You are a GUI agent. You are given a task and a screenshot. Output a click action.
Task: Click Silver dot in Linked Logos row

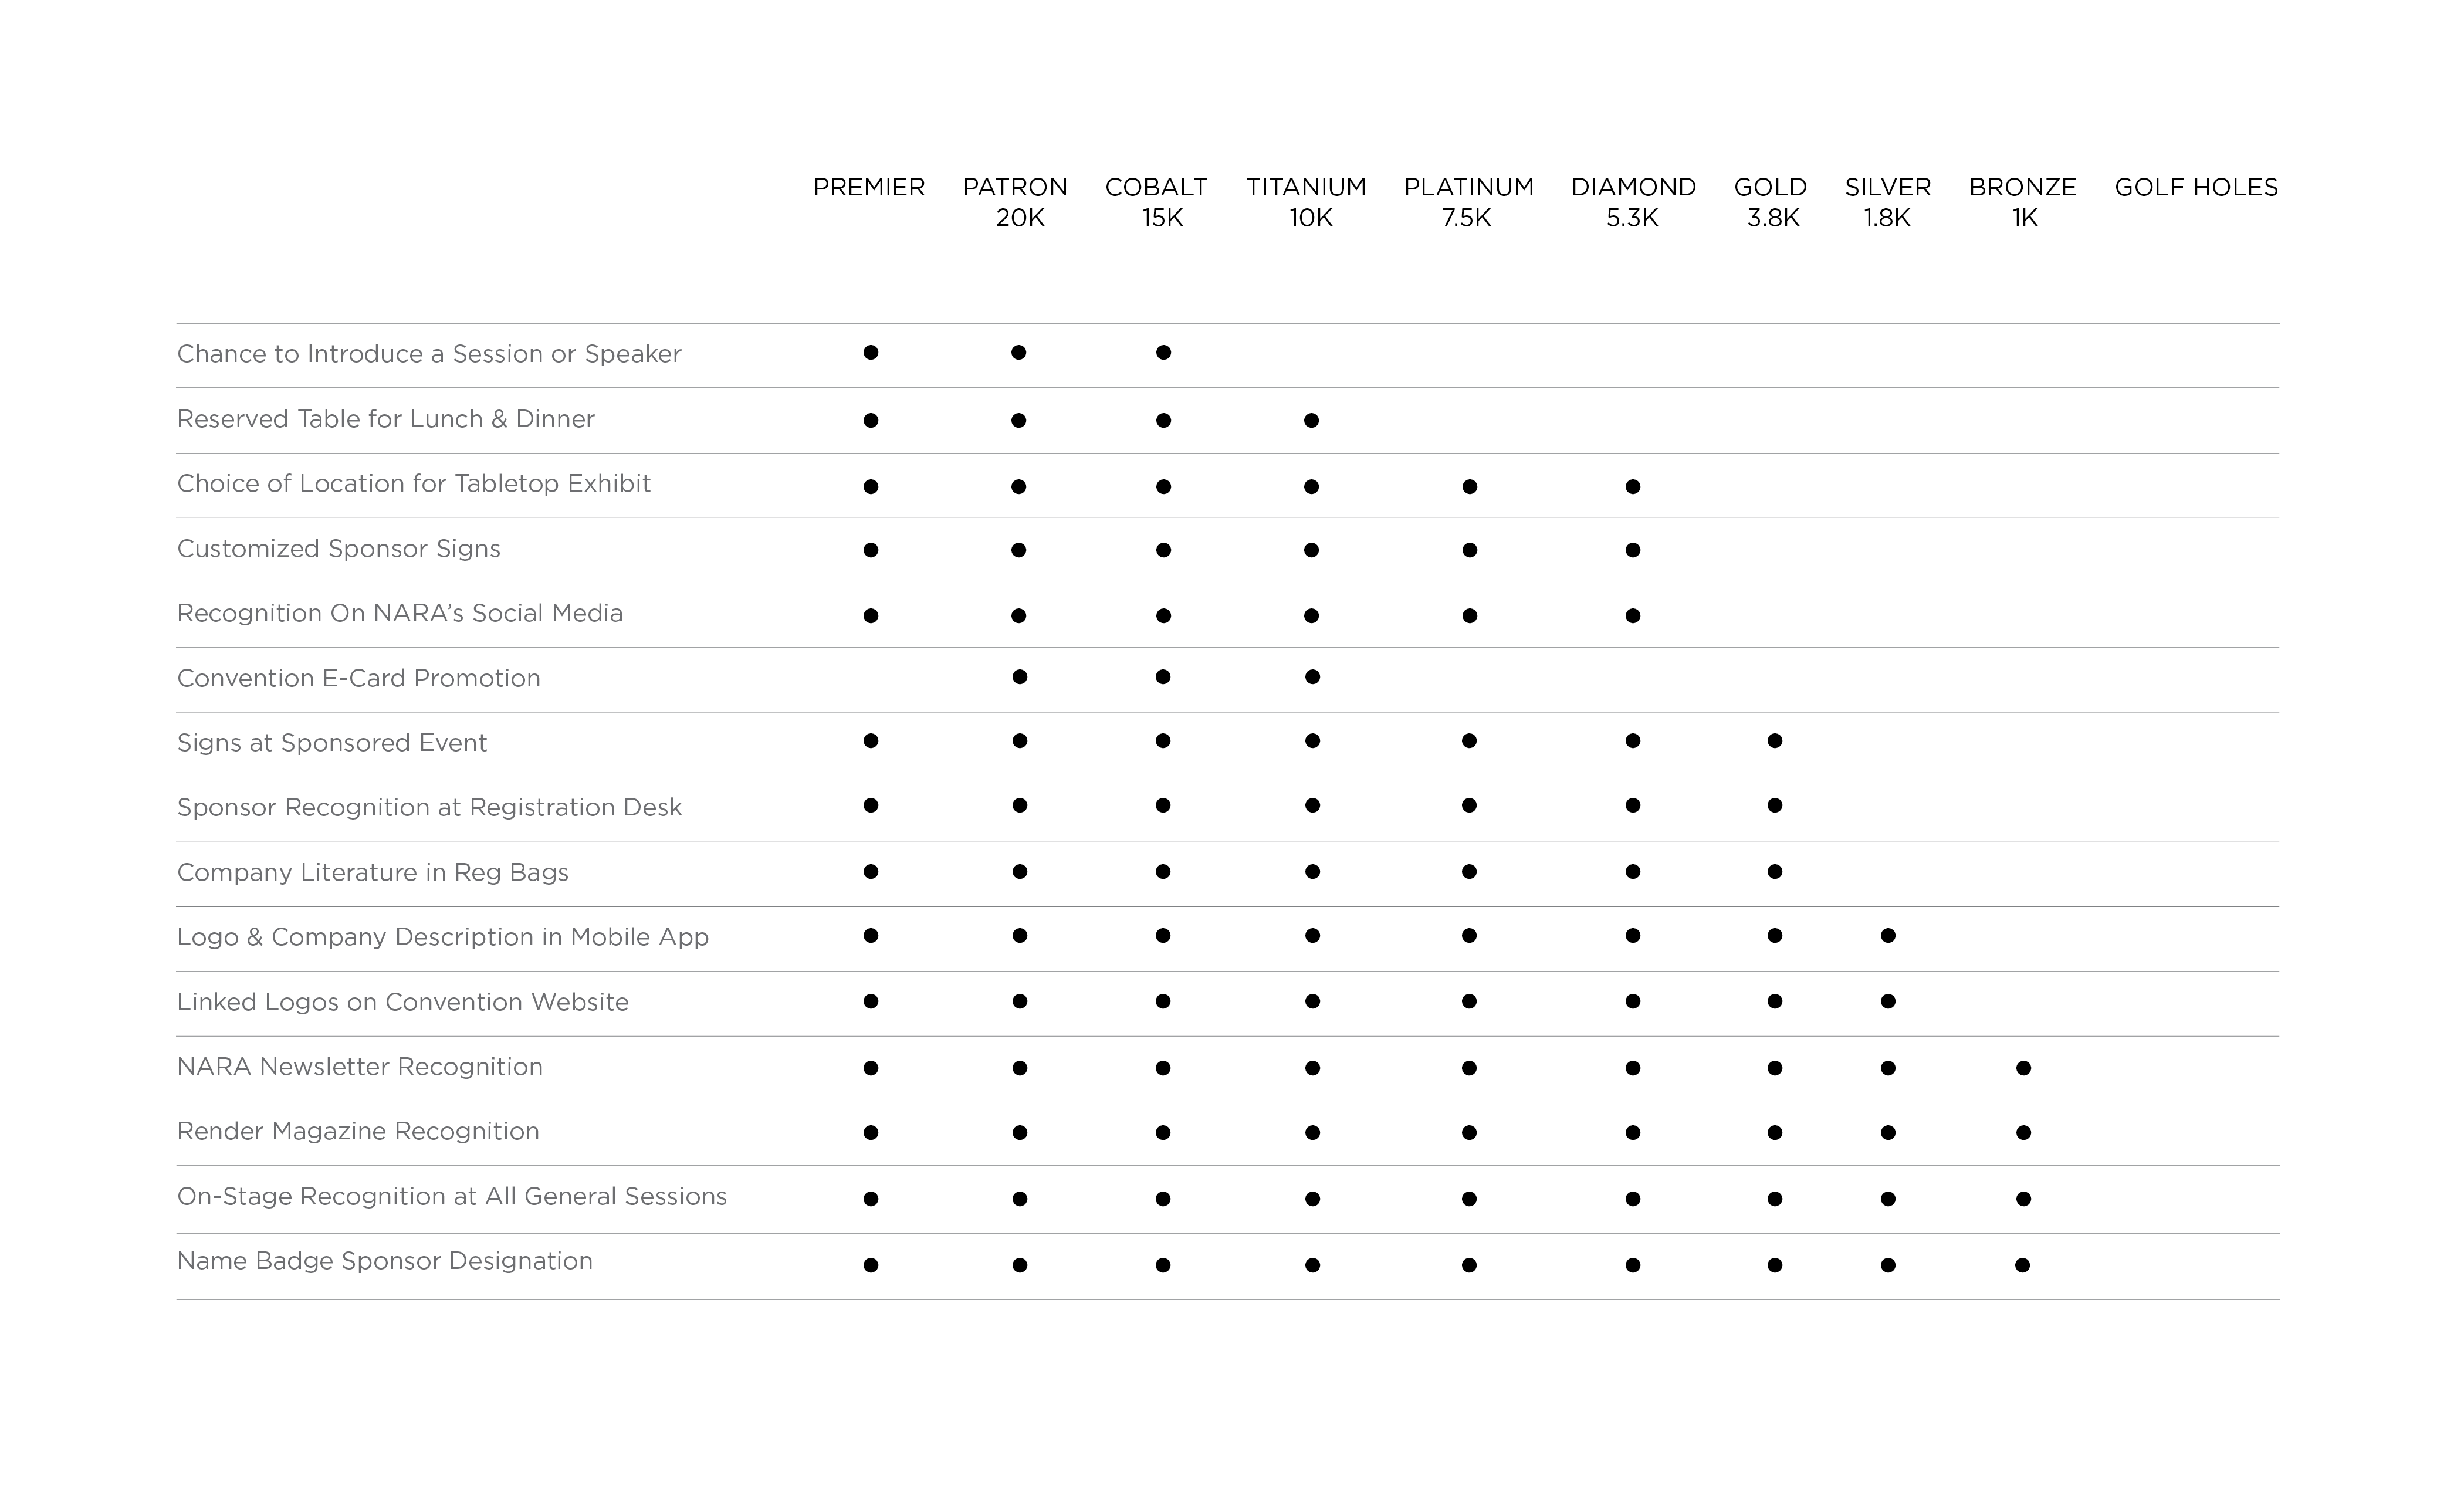1887,1001
